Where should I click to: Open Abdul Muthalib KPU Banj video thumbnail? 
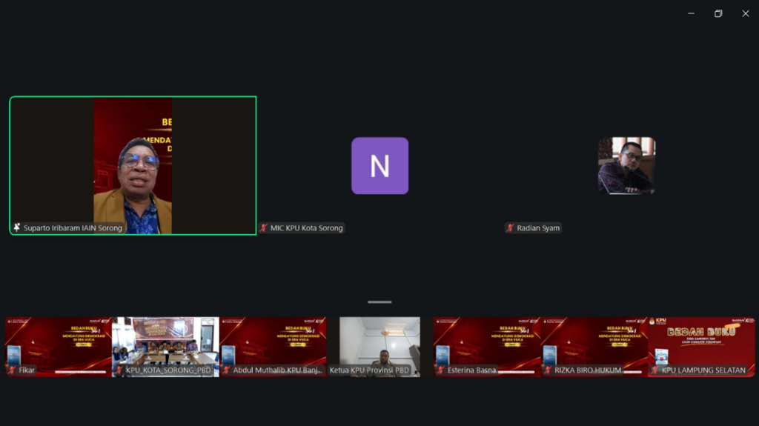point(273,347)
